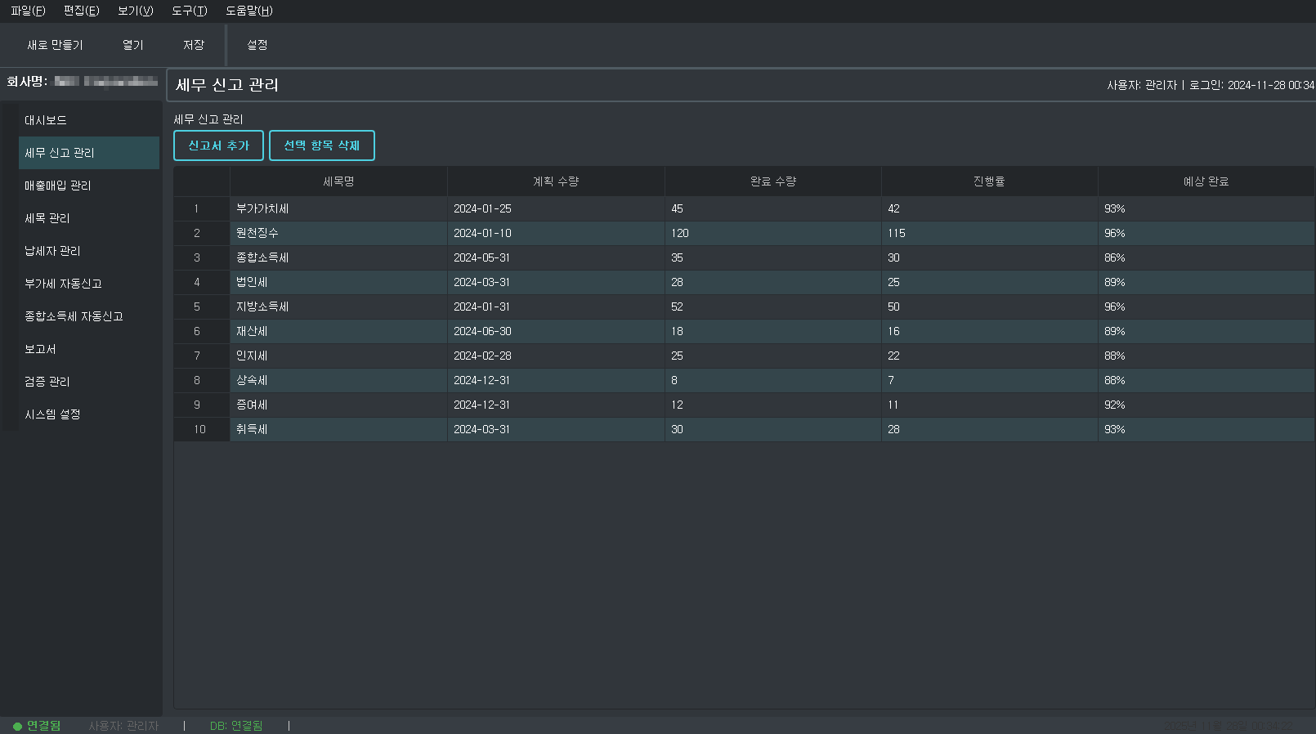
Task: Open the 도움말 menu
Action: tap(248, 11)
